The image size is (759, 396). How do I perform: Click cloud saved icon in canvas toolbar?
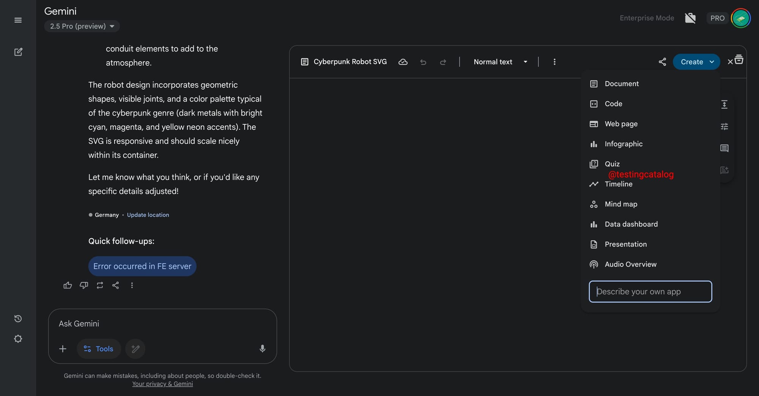[x=403, y=62]
